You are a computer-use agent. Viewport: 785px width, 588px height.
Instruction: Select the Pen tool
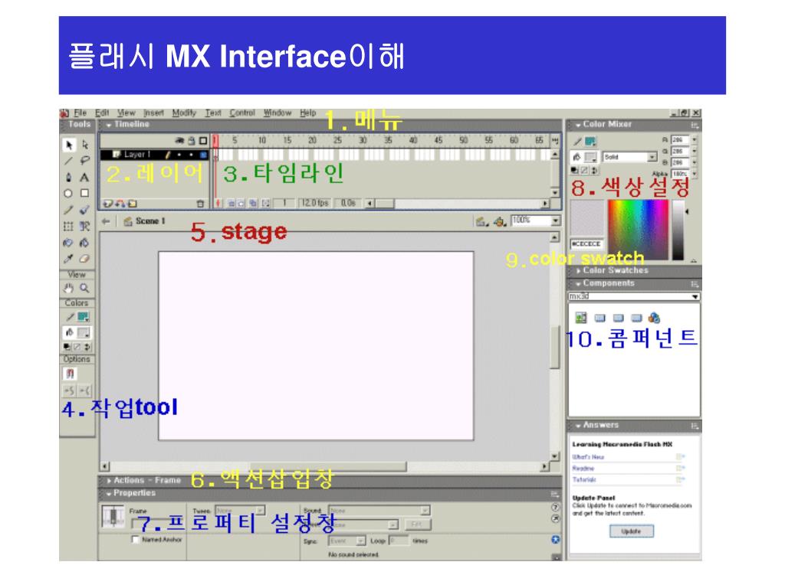(x=68, y=177)
